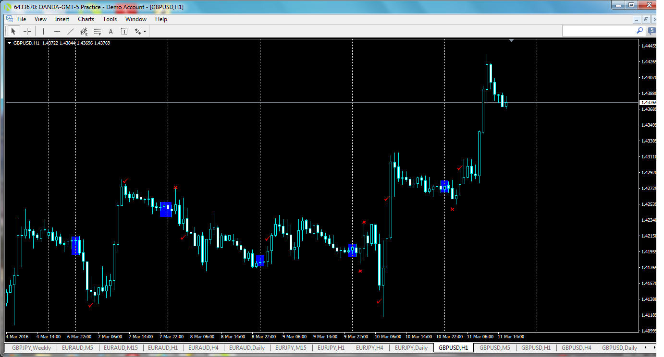The image size is (664, 357).
Task: Click the '10 Mar 22:00' time label
Action: tap(449, 337)
